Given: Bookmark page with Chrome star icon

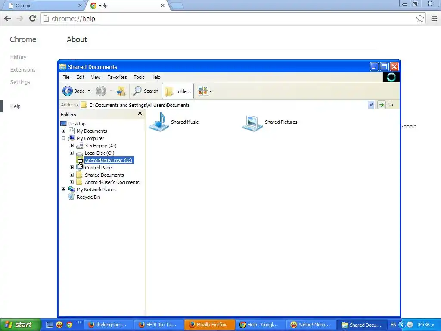Looking at the screenshot, I should click(x=420, y=19).
